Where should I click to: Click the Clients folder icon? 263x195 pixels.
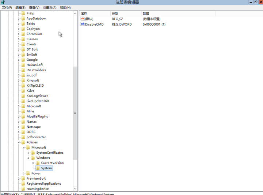click(23, 44)
